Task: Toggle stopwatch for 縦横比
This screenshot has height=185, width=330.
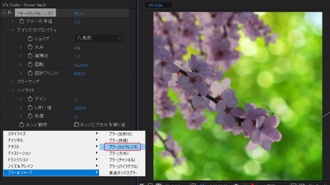Action: pyautogui.click(x=30, y=56)
